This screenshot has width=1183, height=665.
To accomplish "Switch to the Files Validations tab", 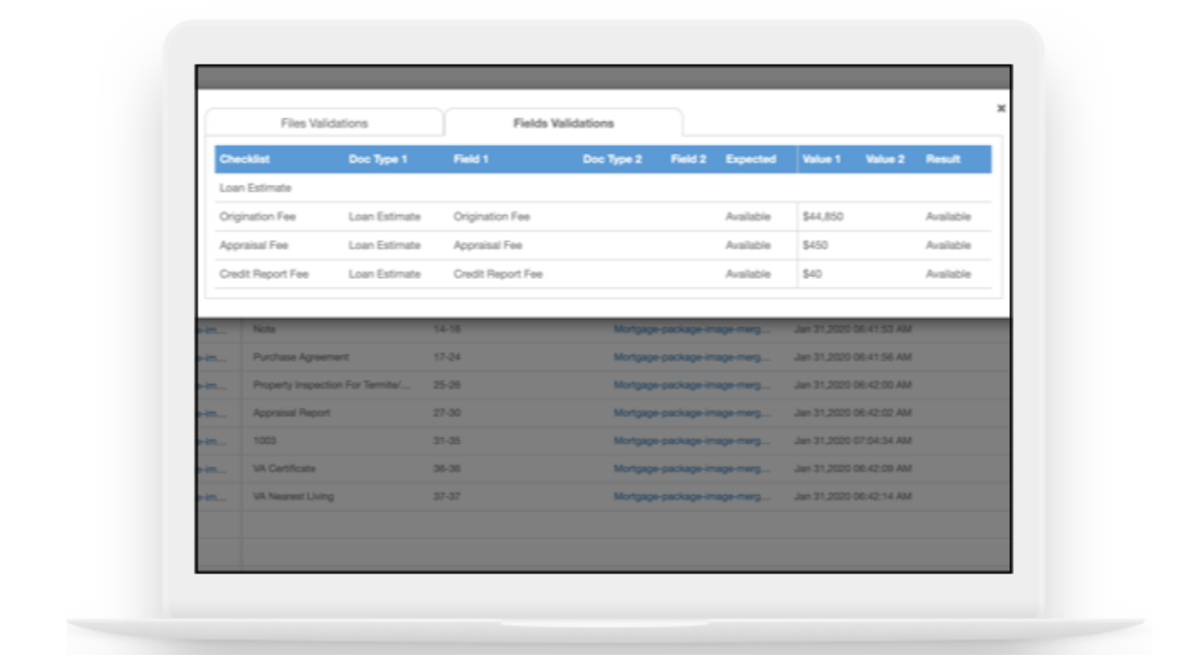I will click(324, 123).
